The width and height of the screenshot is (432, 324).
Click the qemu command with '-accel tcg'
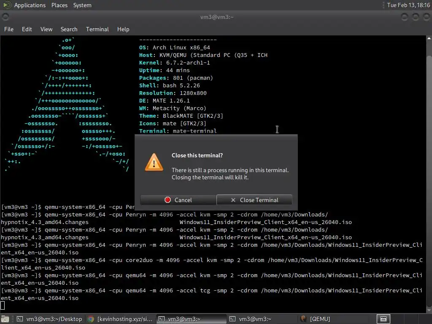pos(212,294)
